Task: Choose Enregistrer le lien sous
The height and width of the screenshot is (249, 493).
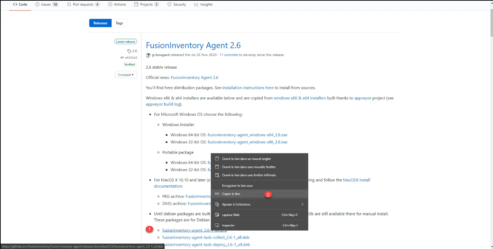Action: [x=237, y=186]
